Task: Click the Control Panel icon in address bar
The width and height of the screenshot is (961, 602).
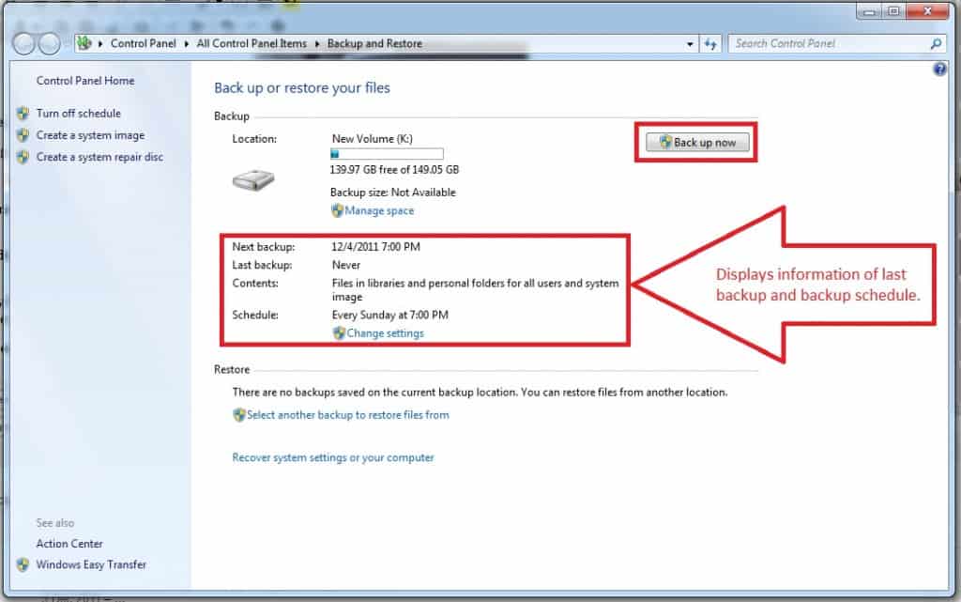Action: coord(85,43)
